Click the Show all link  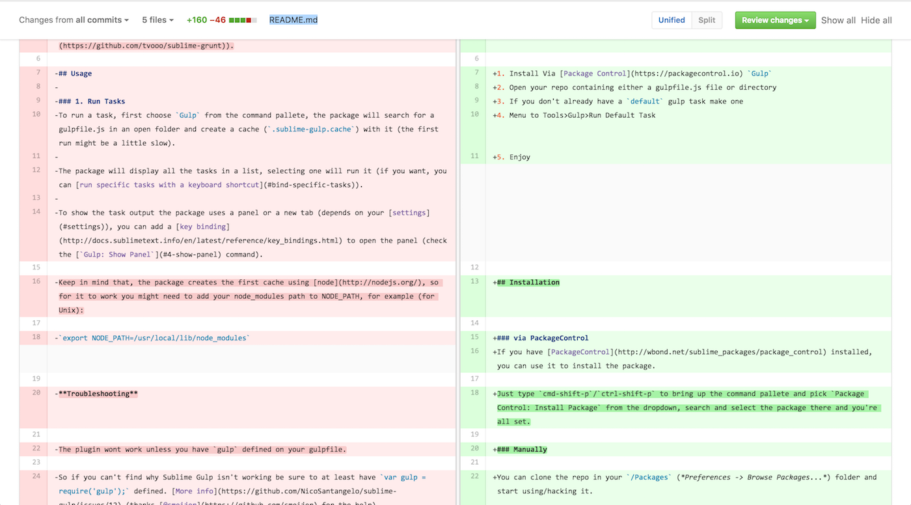click(x=838, y=20)
